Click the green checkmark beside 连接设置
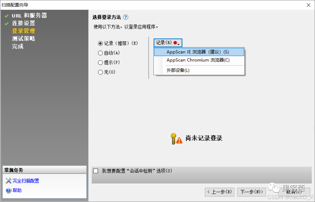The height and width of the screenshot is (202, 315). tap(6, 24)
